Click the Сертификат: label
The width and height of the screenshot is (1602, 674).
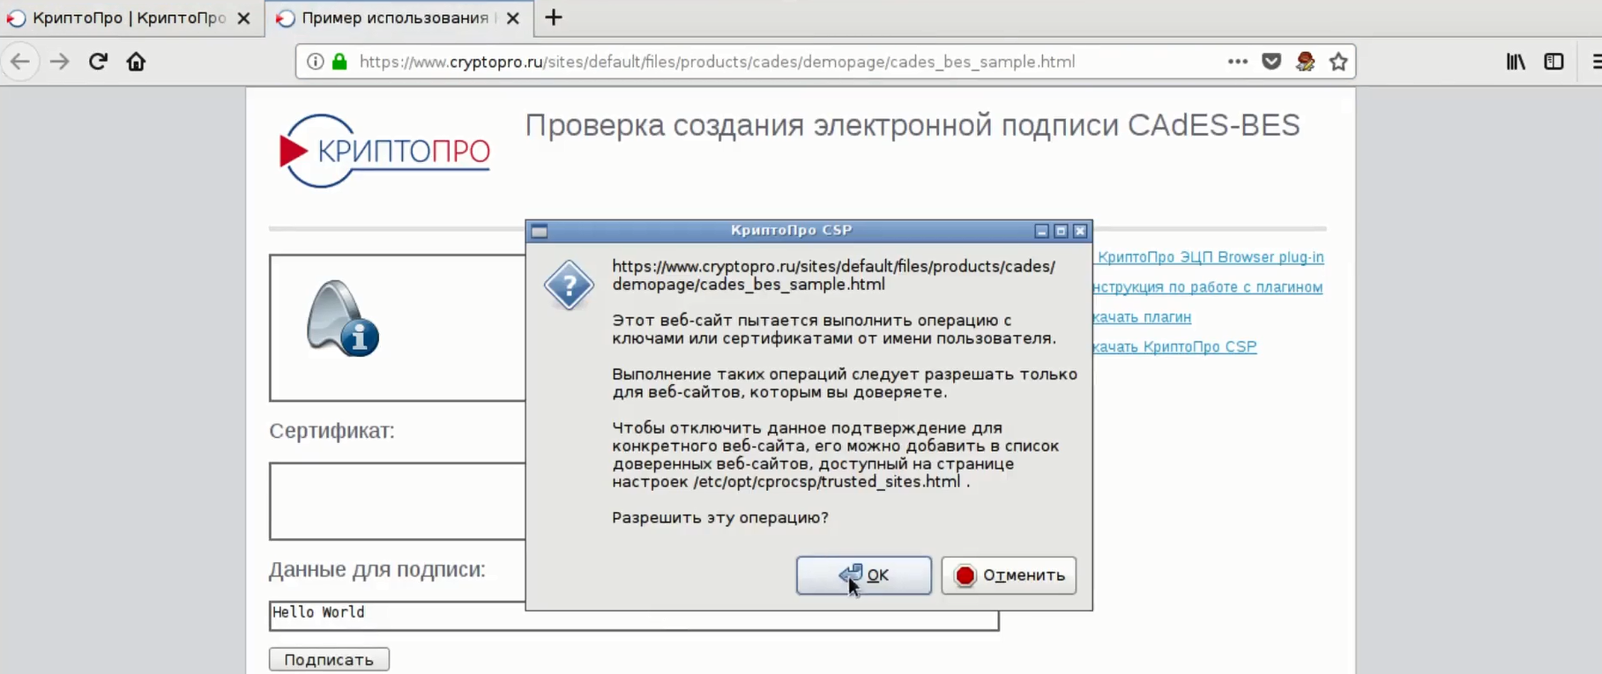(332, 431)
